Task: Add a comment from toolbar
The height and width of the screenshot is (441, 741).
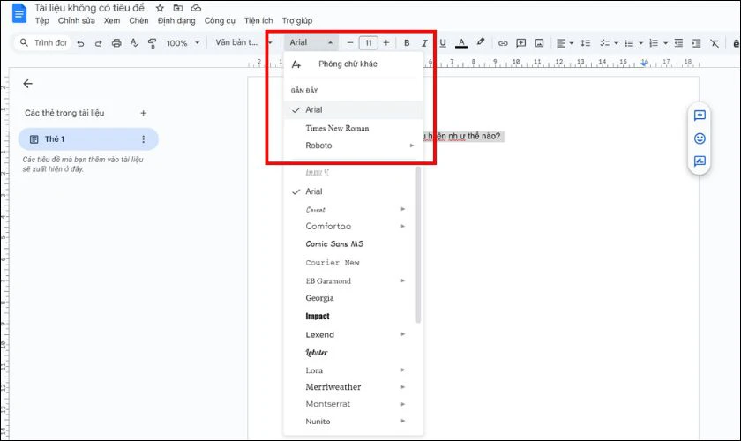Action: tap(520, 43)
